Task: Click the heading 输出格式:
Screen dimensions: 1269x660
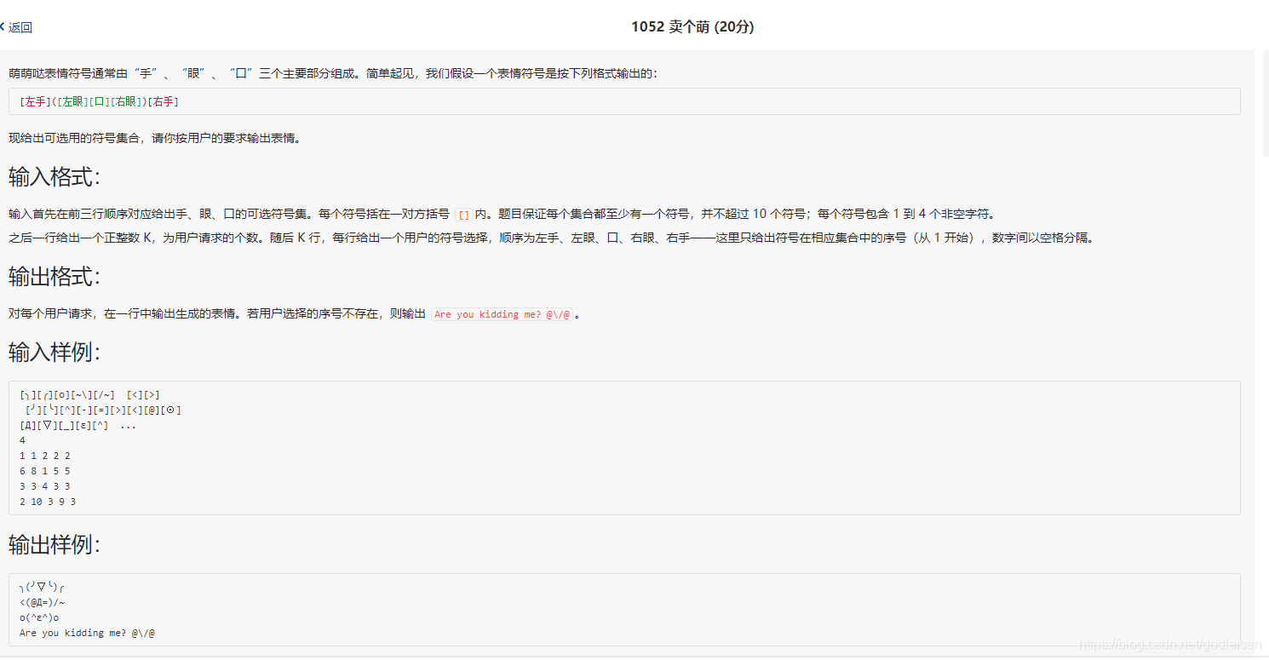Action: (x=55, y=277)
